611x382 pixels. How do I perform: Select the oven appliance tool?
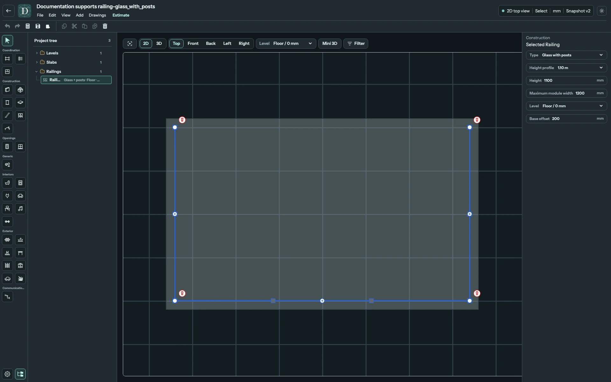pos(20,183)
